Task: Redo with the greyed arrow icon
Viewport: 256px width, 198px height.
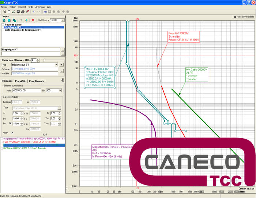Action: (39, 12)
